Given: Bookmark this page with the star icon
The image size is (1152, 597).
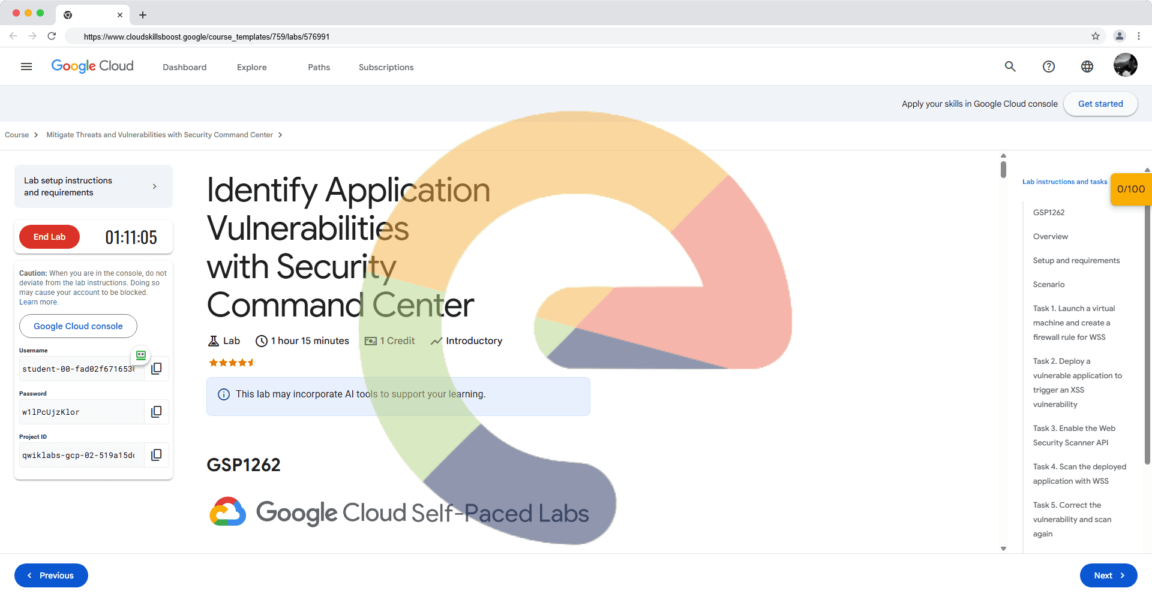Looking at the screenshot, I should tap(1096, 37).
